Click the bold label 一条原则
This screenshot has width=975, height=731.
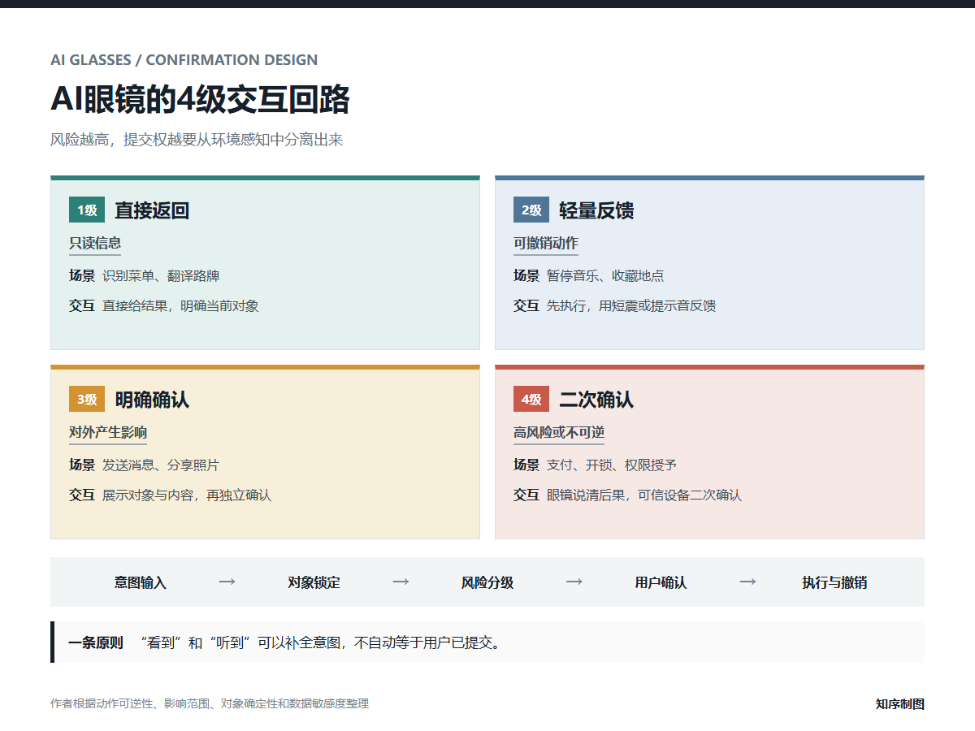pos(96,642)
